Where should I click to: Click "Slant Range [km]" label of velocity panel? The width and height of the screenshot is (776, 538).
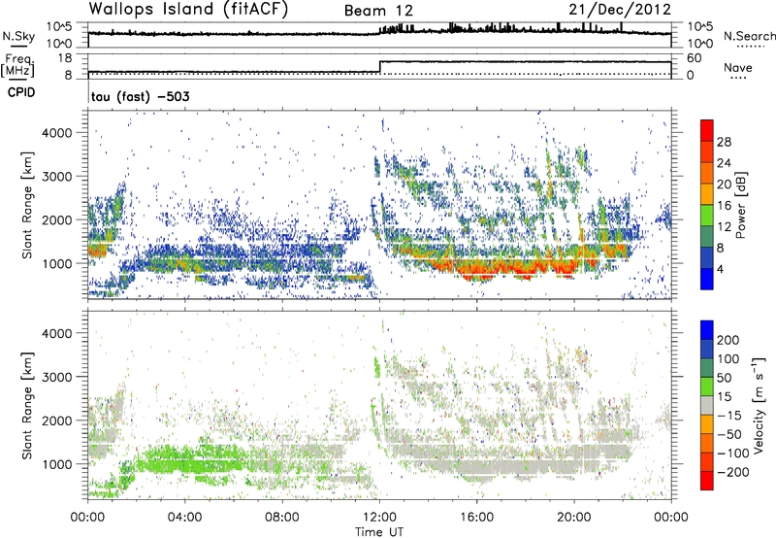pyautogui.click(x=27, y=405)
